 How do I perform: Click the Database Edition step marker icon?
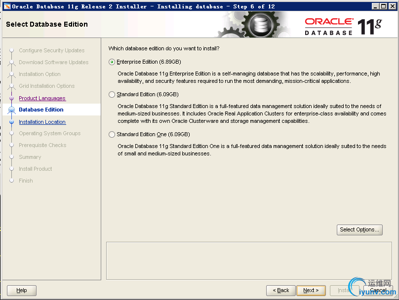[x=11, y=110]
